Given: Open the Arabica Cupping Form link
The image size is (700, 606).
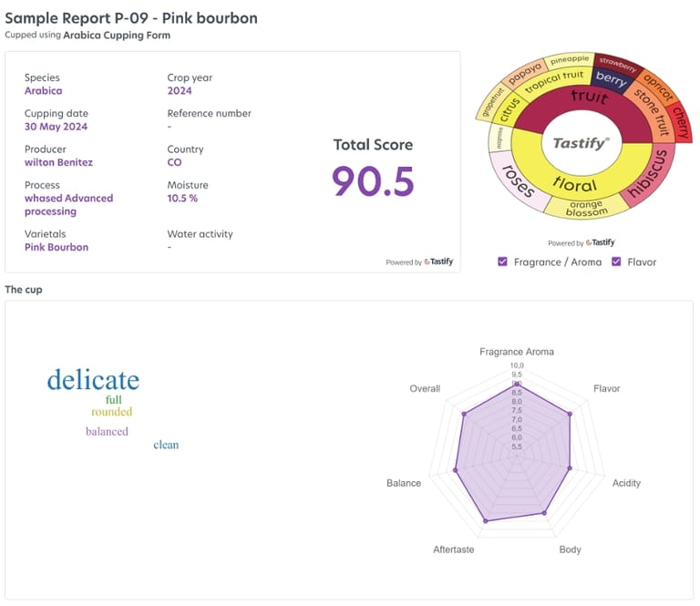Looking at the screenshot, I should (117, 36).
